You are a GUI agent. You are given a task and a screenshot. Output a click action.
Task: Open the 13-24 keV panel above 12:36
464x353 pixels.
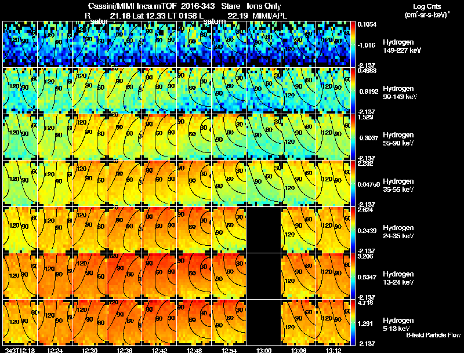tap(125, 276)
